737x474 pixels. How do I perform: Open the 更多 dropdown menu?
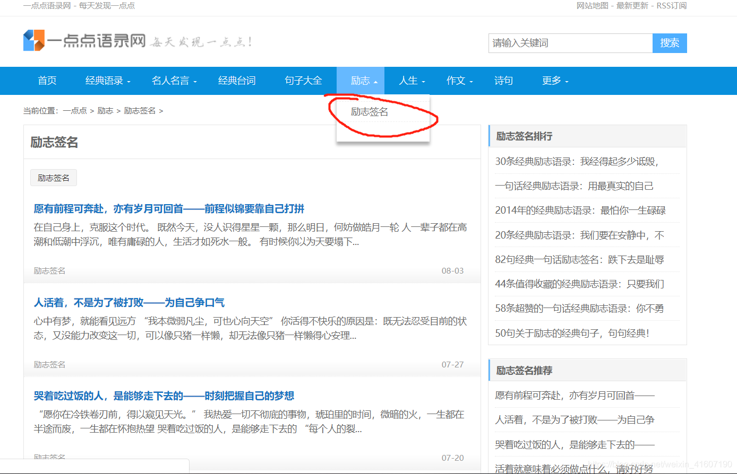click(552, 81)
